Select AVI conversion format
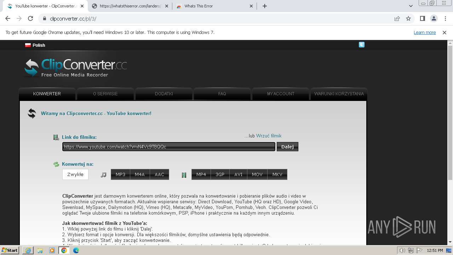The width and height of the screenshot is (453, 255). [x=239, y=174]
